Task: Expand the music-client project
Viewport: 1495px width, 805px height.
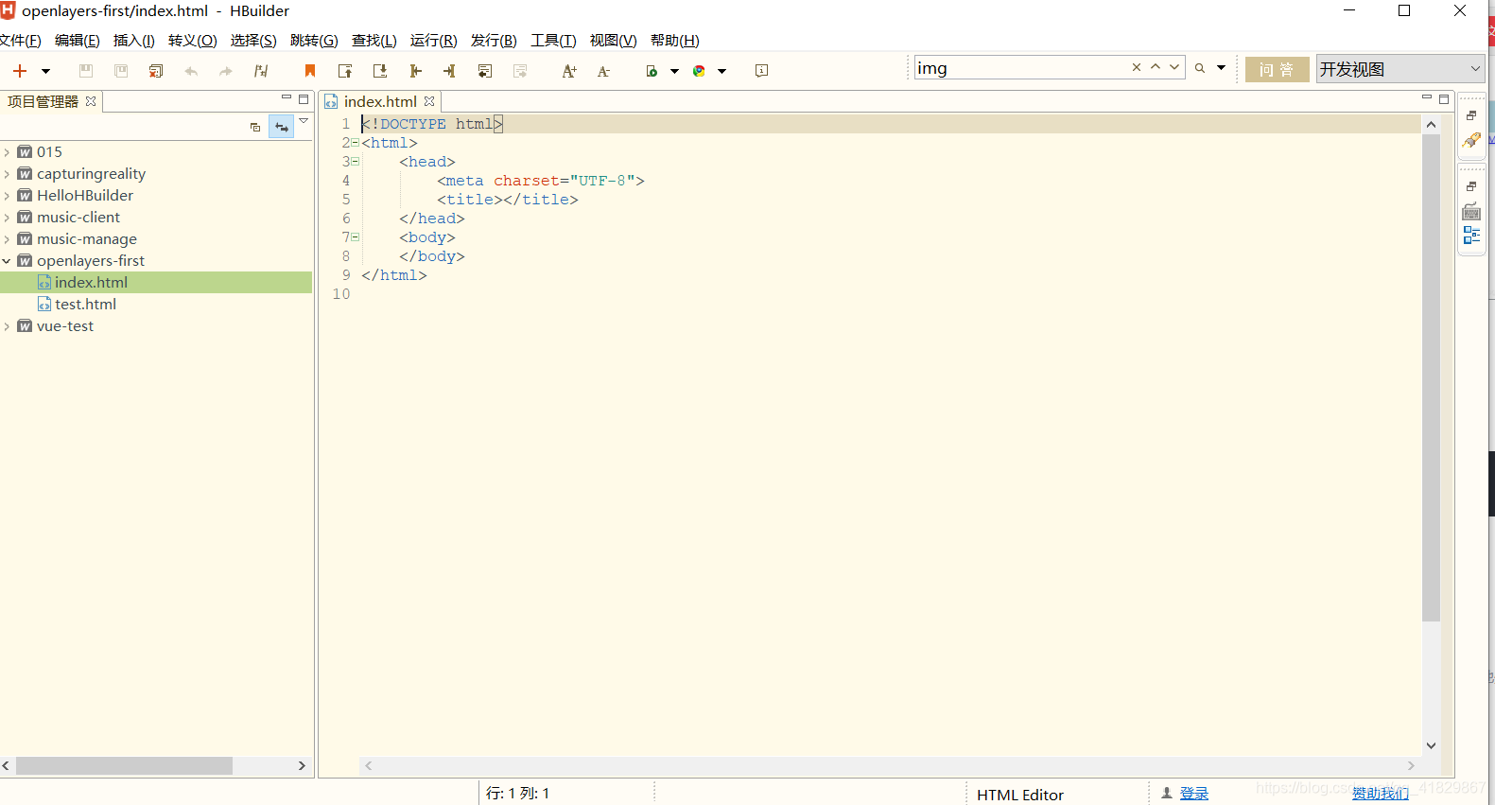Action: (x=7, y=218)
